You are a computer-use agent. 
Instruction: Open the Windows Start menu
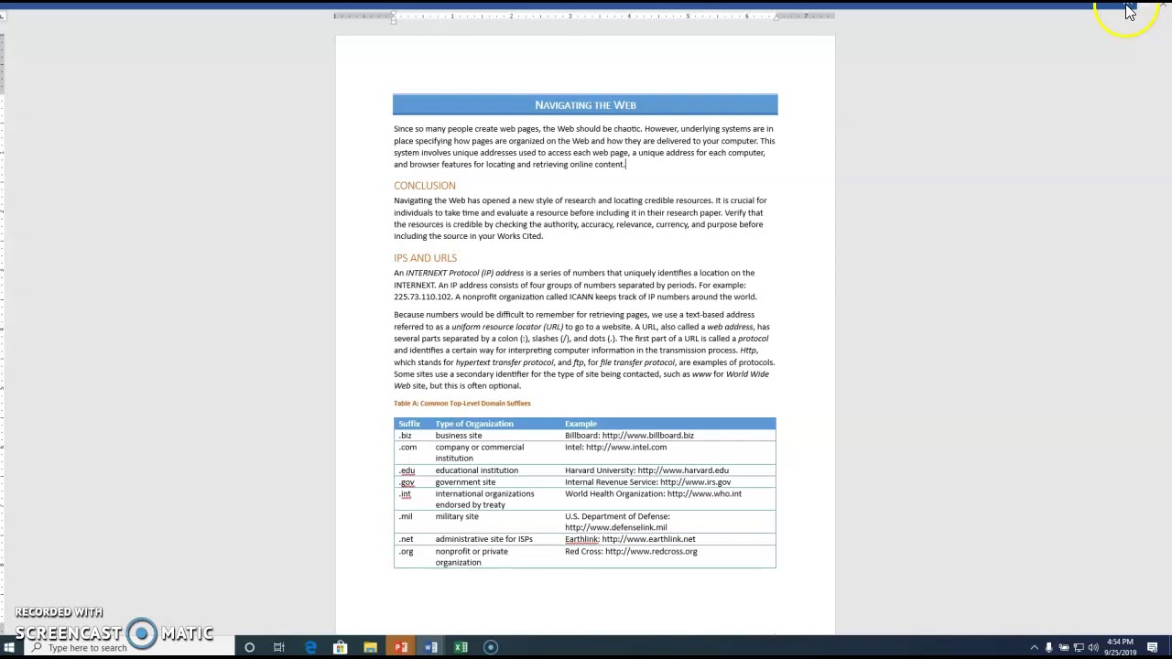[8, 647]
